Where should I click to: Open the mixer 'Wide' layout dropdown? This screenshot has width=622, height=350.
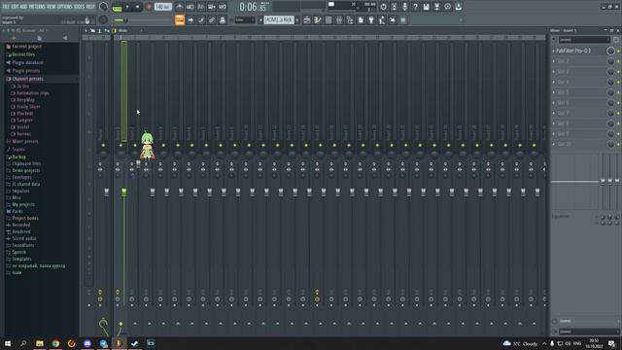(126, 30)
